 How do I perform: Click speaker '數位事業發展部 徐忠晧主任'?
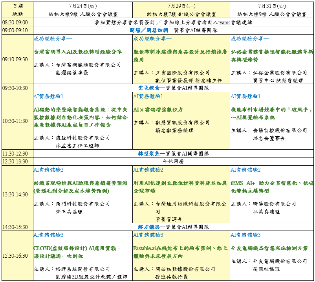click(189, 81)
